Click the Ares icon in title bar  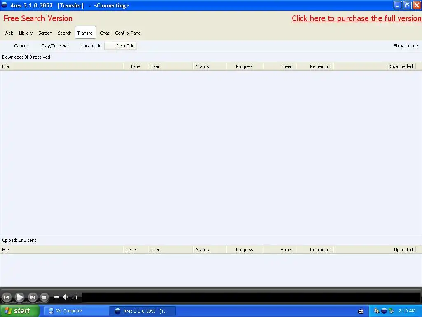click(x=4, y=5)
